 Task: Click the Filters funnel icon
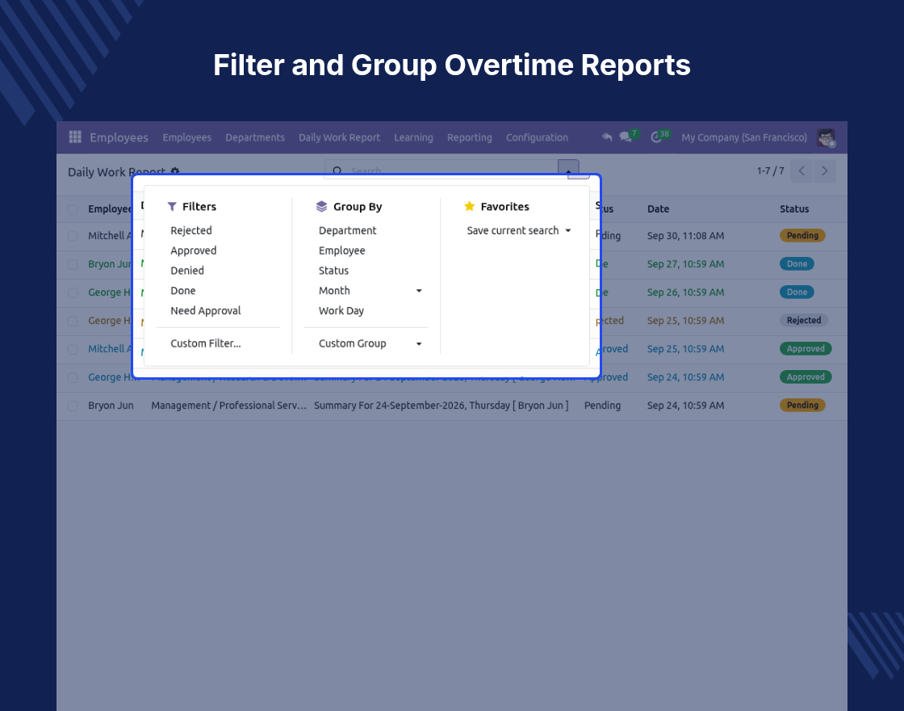pyautogui.click(x=172, y=207)
